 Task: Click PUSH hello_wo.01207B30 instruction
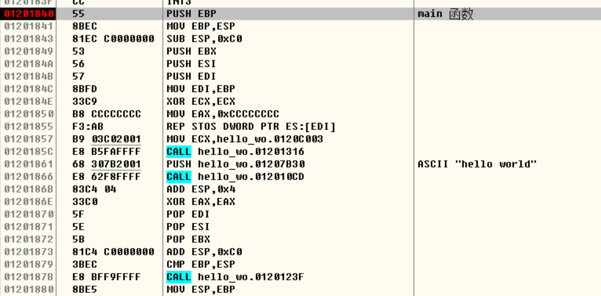pos(236,164)
